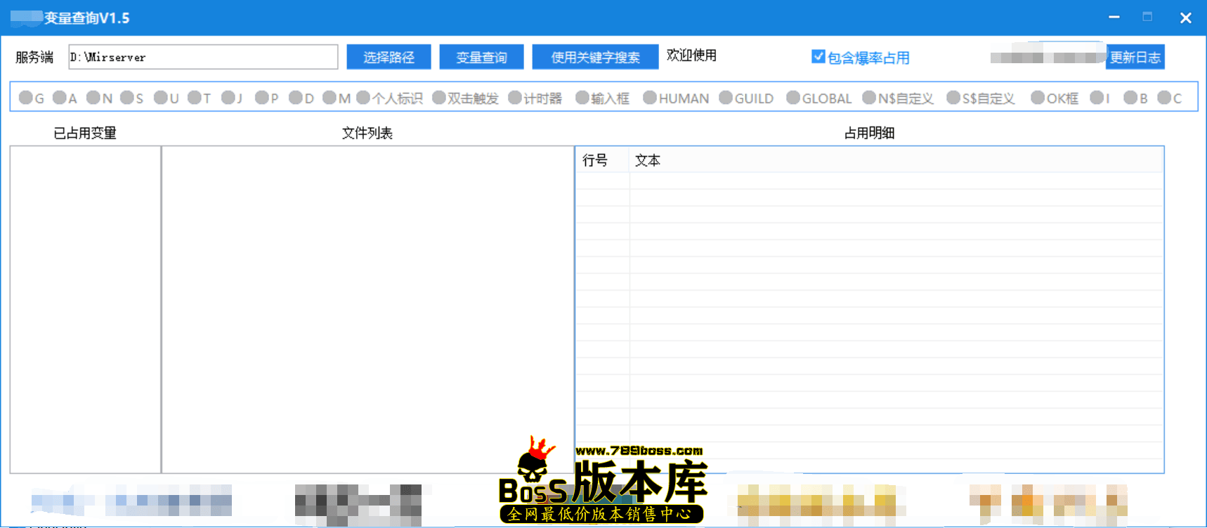The height and width of the screenshot is (528, 1207).
Task: Click the 服务端 path input field
Action: [203, 57]
